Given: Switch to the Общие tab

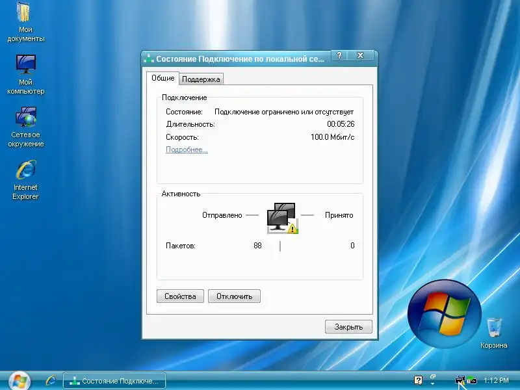Looking at the screenshot, I should coord(163,78).
